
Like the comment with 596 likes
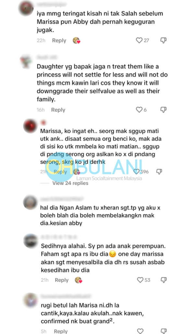pyautogui.click(x=137, y=172)
